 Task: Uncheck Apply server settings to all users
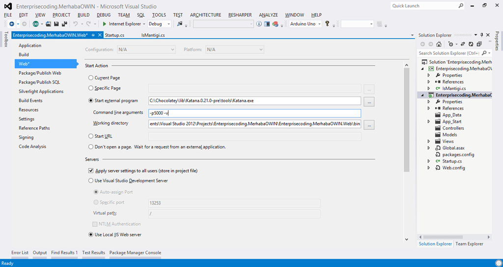(x=91, y=171)
